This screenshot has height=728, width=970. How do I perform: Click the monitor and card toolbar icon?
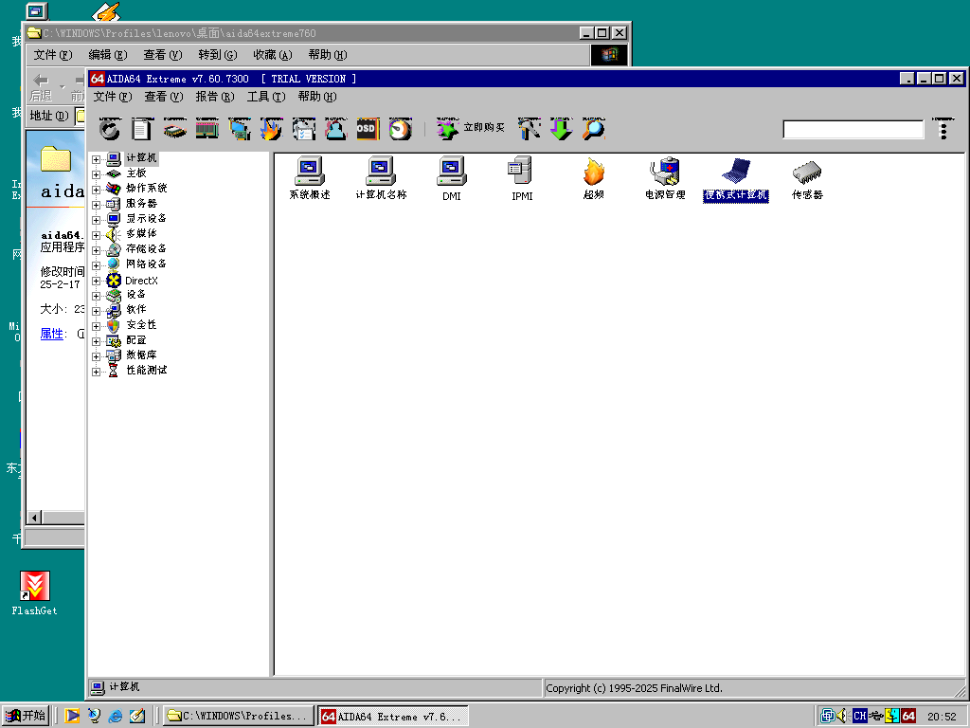240,129
